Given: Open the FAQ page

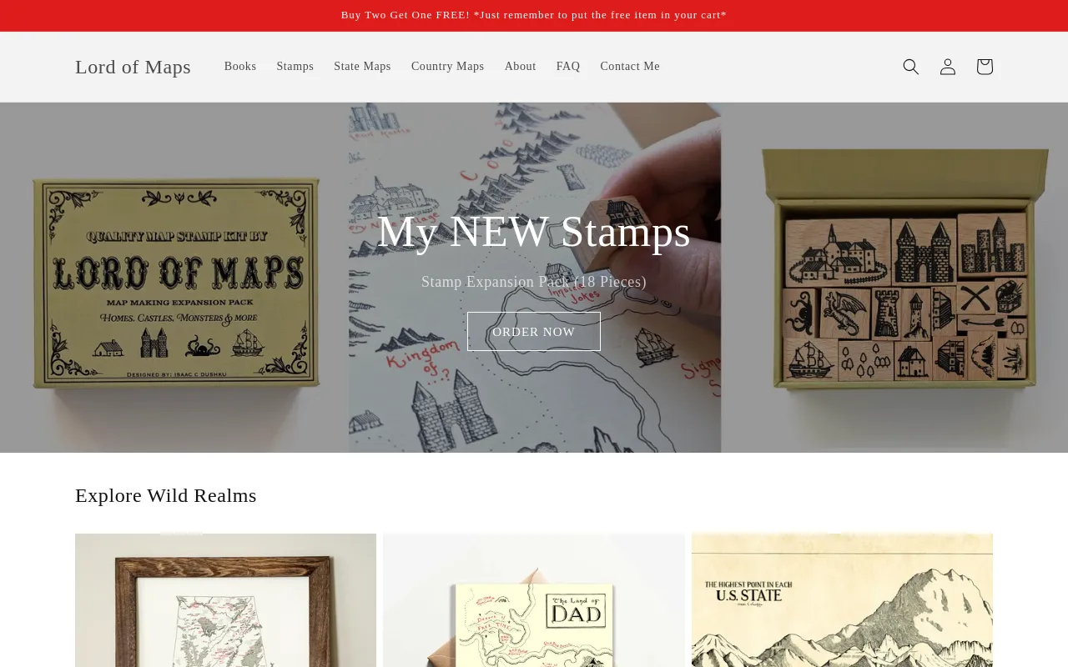Looking at the screenshot, I should 568,67.
